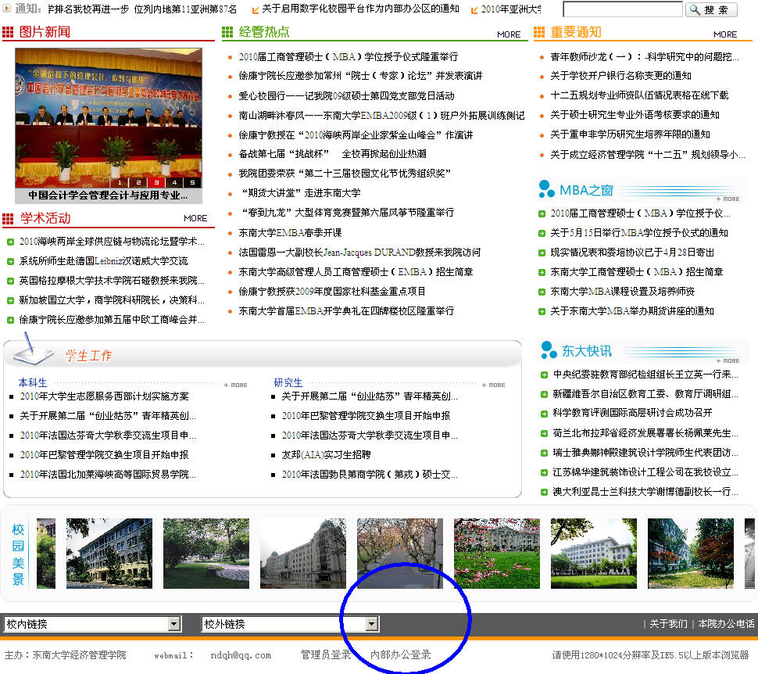Click the orange grid icon beside 重要通知

[x=539, y=32]
